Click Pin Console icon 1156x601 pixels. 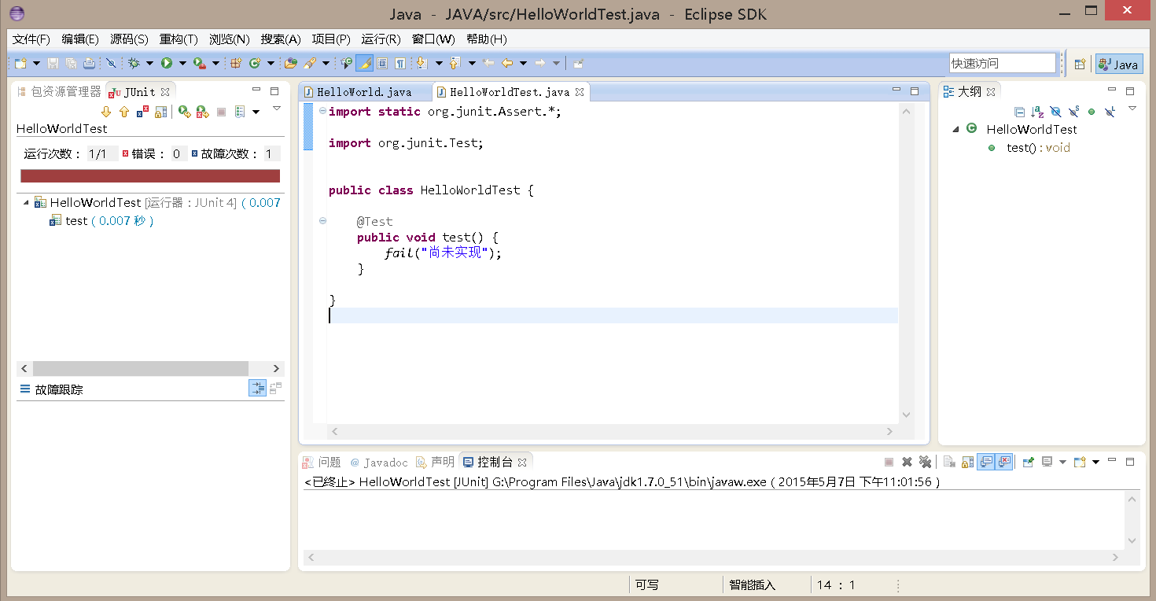(x=1028, y=462)
